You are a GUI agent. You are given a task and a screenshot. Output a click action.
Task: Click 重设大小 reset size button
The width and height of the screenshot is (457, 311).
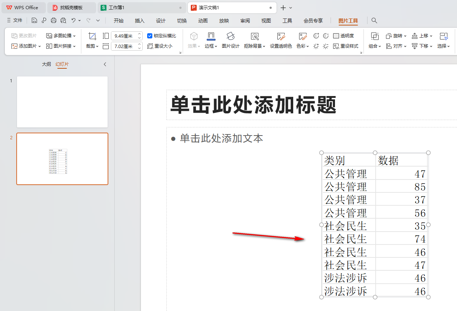coord(160,46)
